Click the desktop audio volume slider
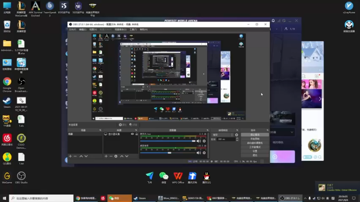Screen dimensions: 360x202 tap(167, 153)
